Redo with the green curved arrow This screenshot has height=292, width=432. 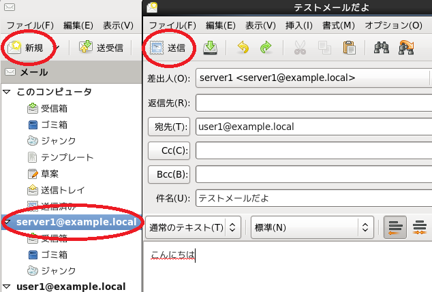[x=266, y=48]
